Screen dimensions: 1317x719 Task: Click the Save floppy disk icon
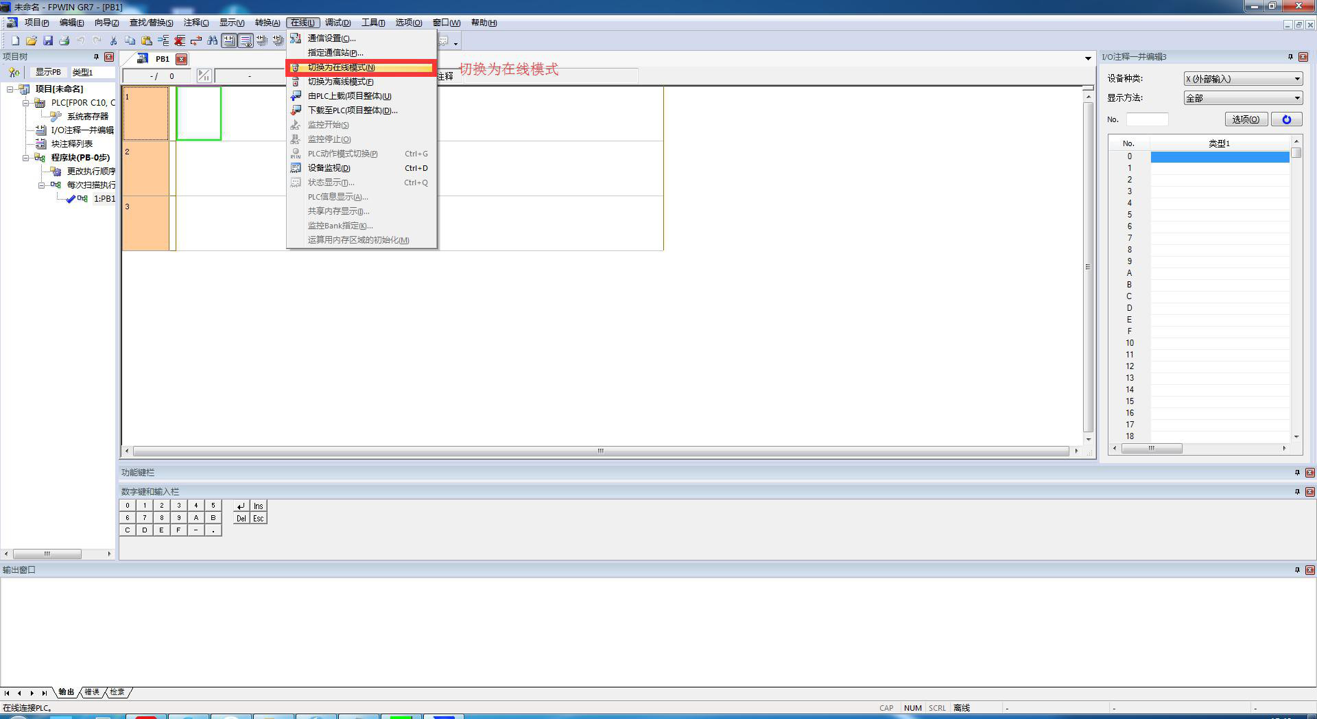click(x=48, y=41)
